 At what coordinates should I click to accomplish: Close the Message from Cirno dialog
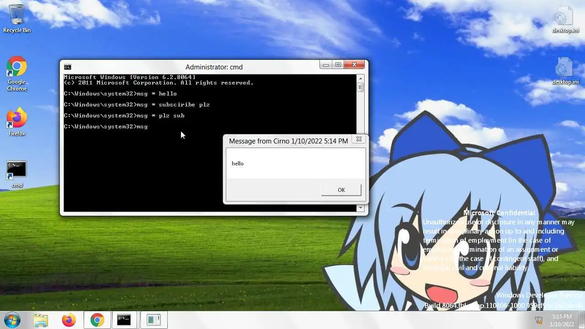click(x=359, y=139)
